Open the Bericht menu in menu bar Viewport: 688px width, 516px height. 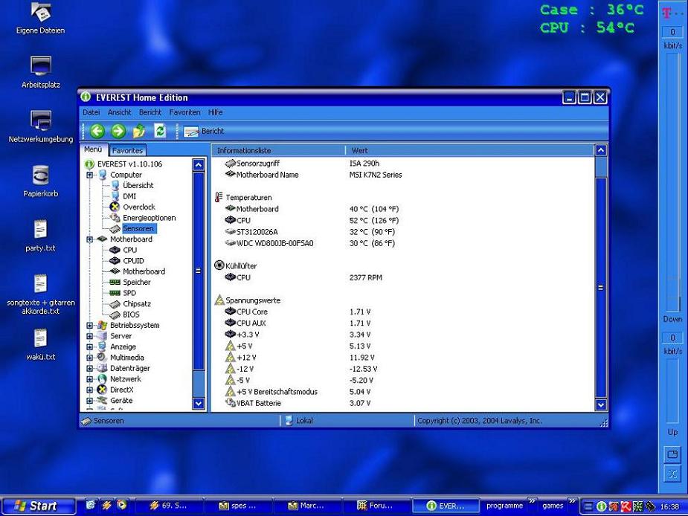tap(150, 112)
